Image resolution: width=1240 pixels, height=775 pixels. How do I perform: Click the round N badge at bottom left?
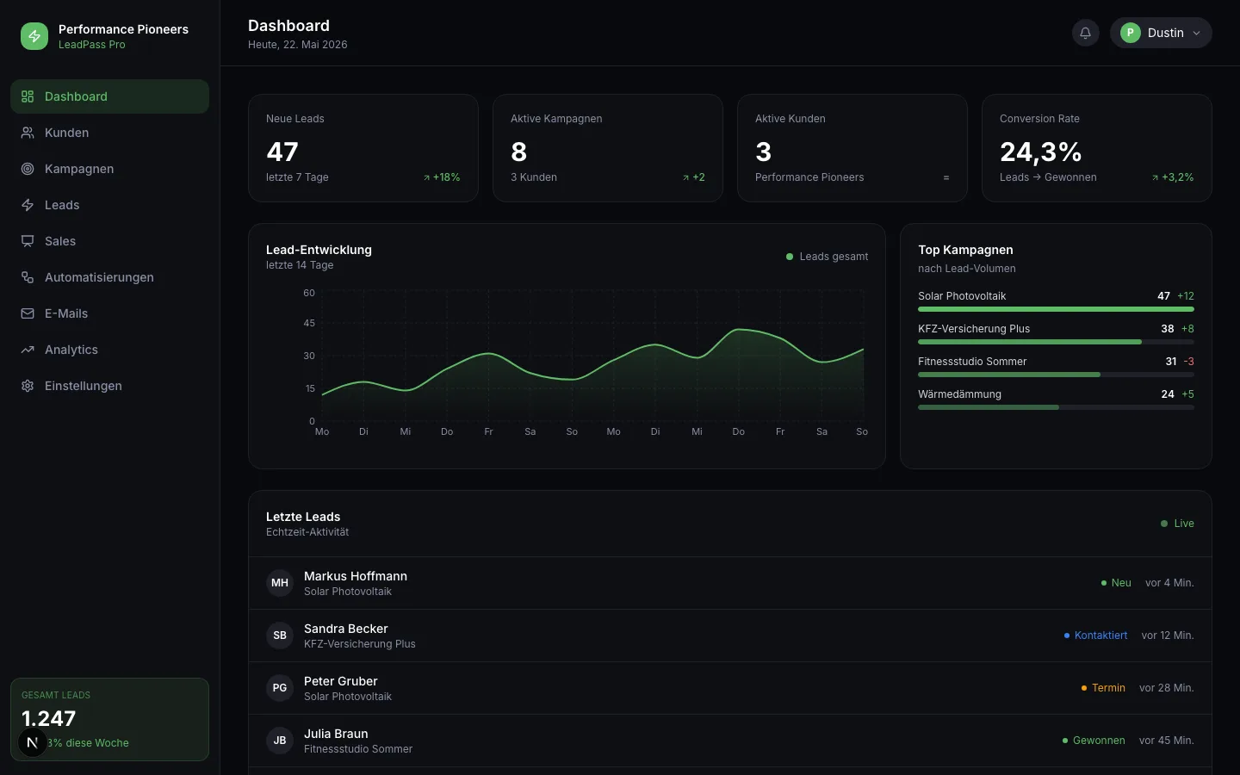pyautogui.click(x=33, y=742)
